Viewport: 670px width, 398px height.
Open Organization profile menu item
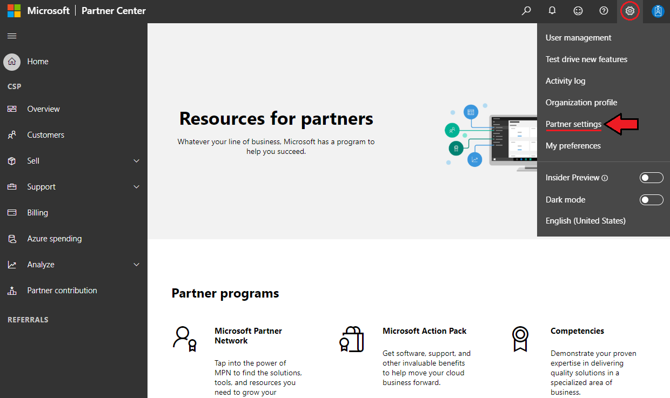[581, 103]
